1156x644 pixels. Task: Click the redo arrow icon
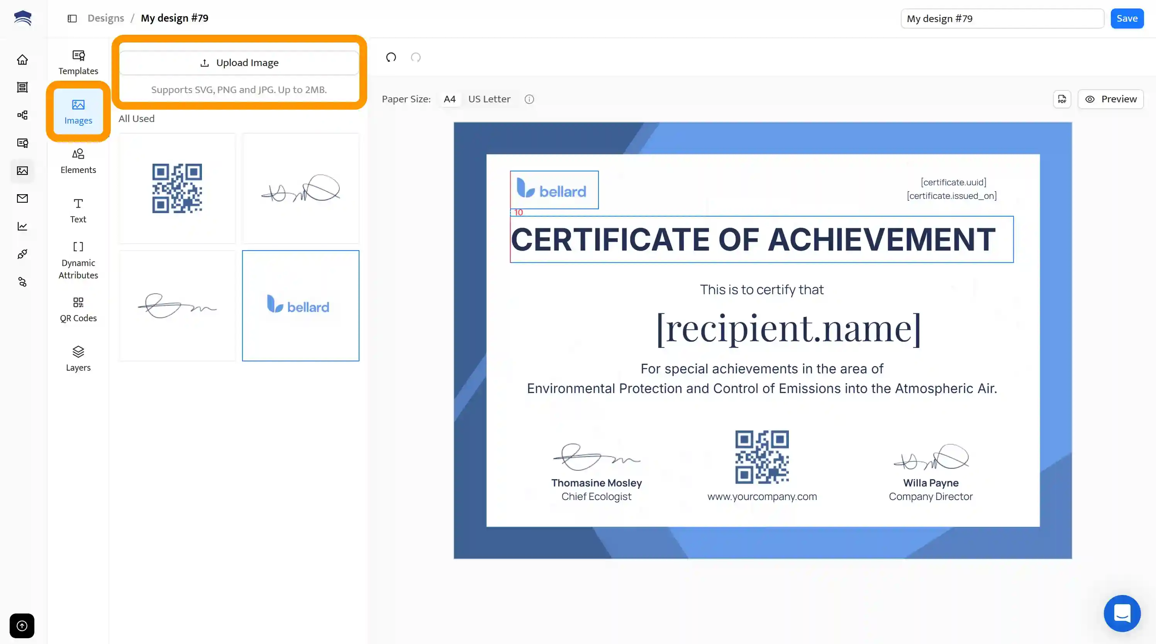[415, 58]
